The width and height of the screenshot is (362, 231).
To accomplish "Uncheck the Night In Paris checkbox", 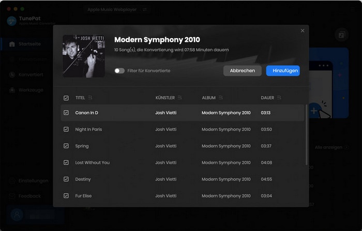I will point(66,129).
